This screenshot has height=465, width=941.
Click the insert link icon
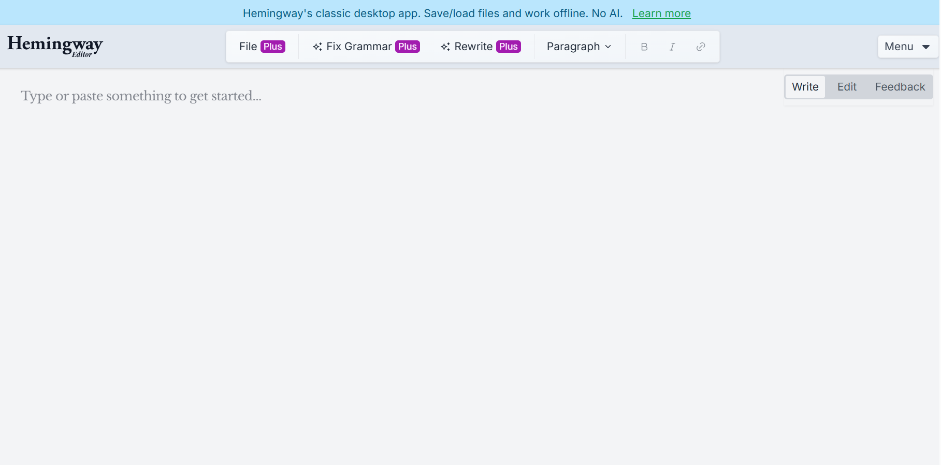[701, 47]
